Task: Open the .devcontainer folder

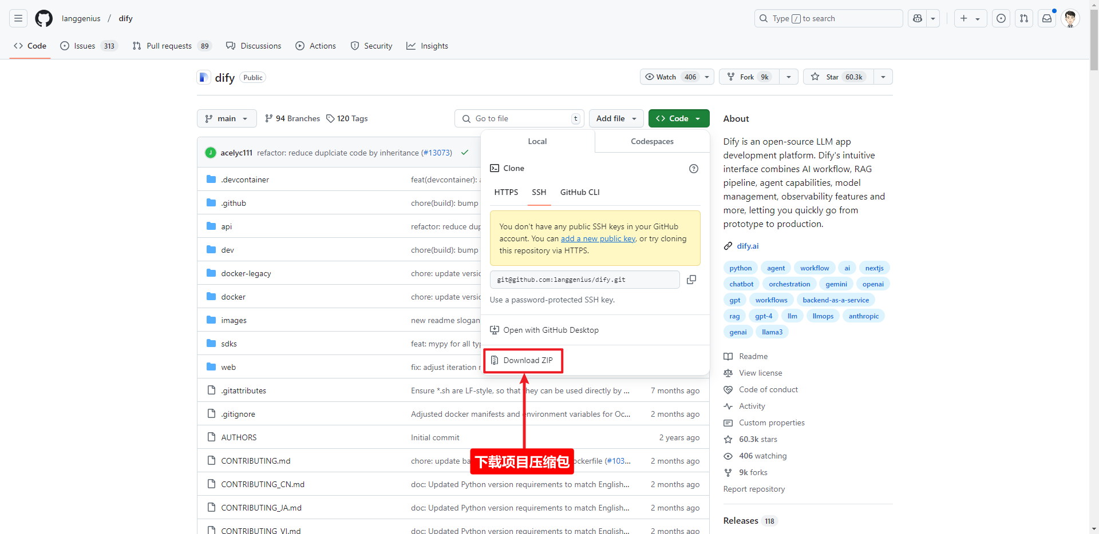Action: coord(245,180)
